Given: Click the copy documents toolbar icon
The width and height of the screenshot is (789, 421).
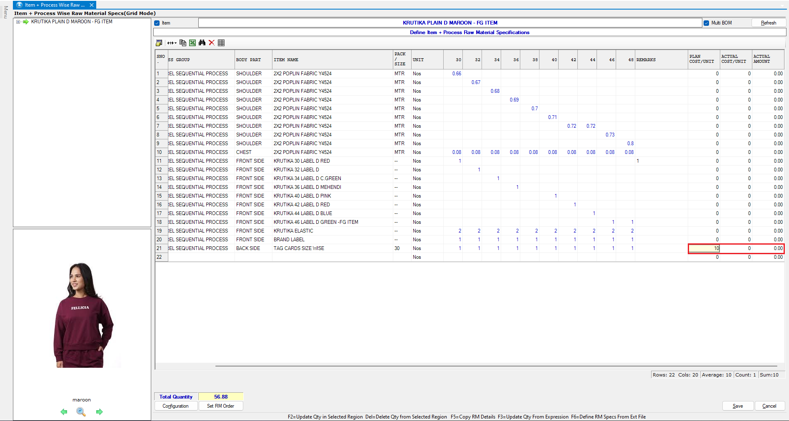Looking at the screenshot, I should click(x=182, y=43).
